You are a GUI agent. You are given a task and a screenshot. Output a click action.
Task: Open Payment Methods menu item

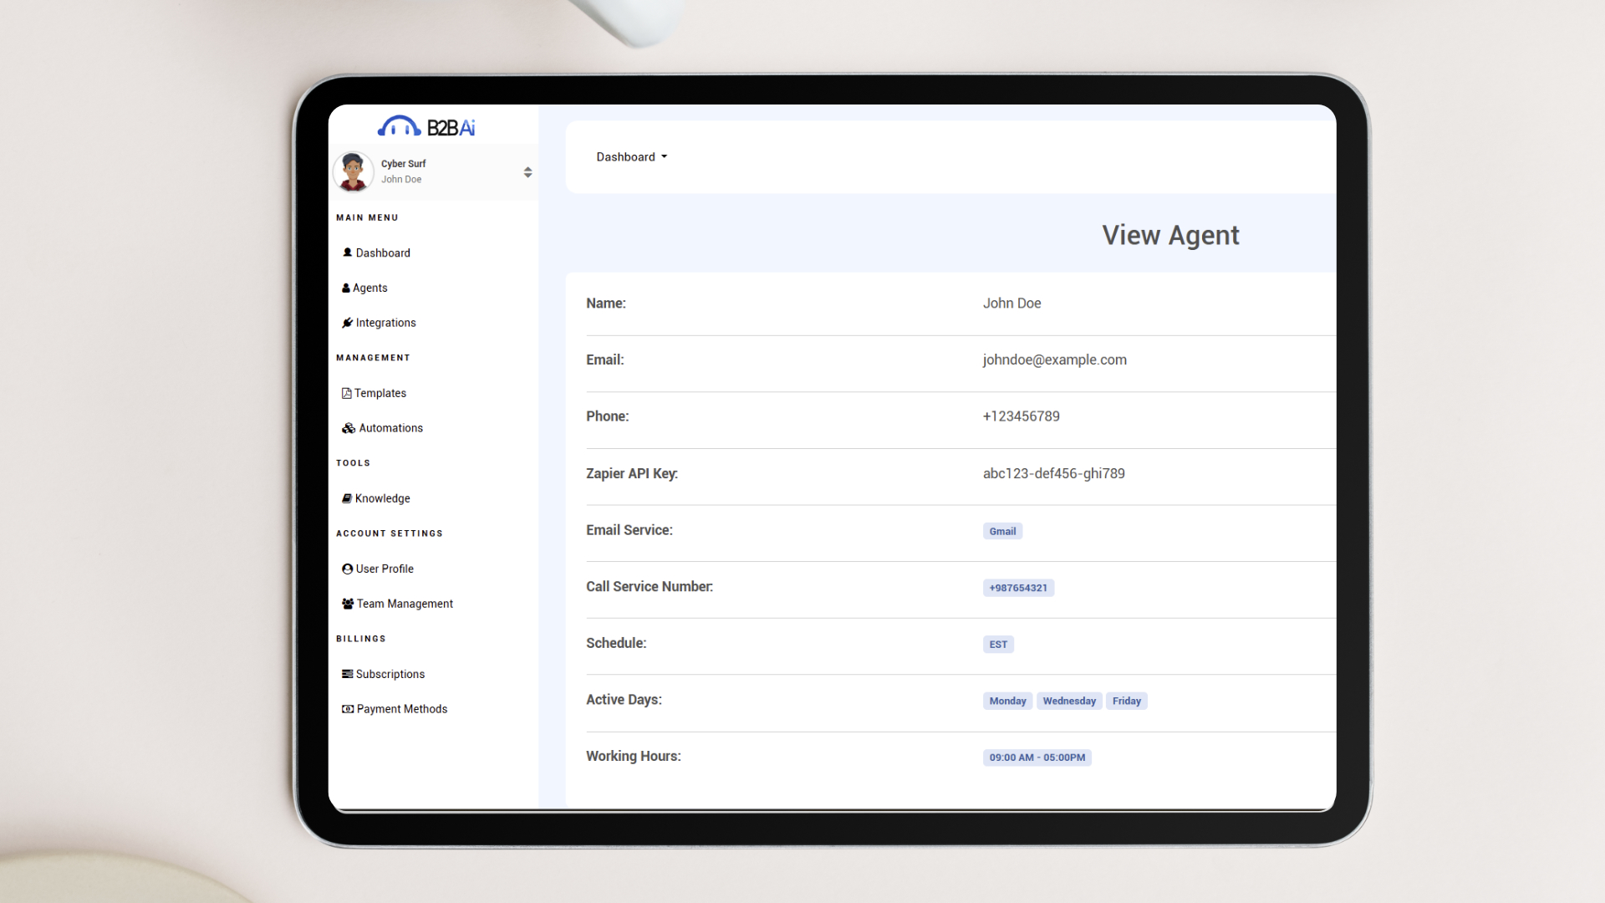pos(402,709)
